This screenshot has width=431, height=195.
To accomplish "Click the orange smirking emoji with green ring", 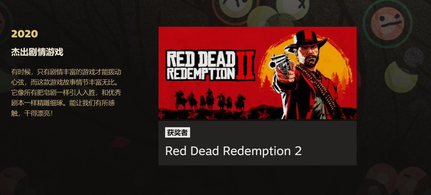I will [x=387, y=24].
